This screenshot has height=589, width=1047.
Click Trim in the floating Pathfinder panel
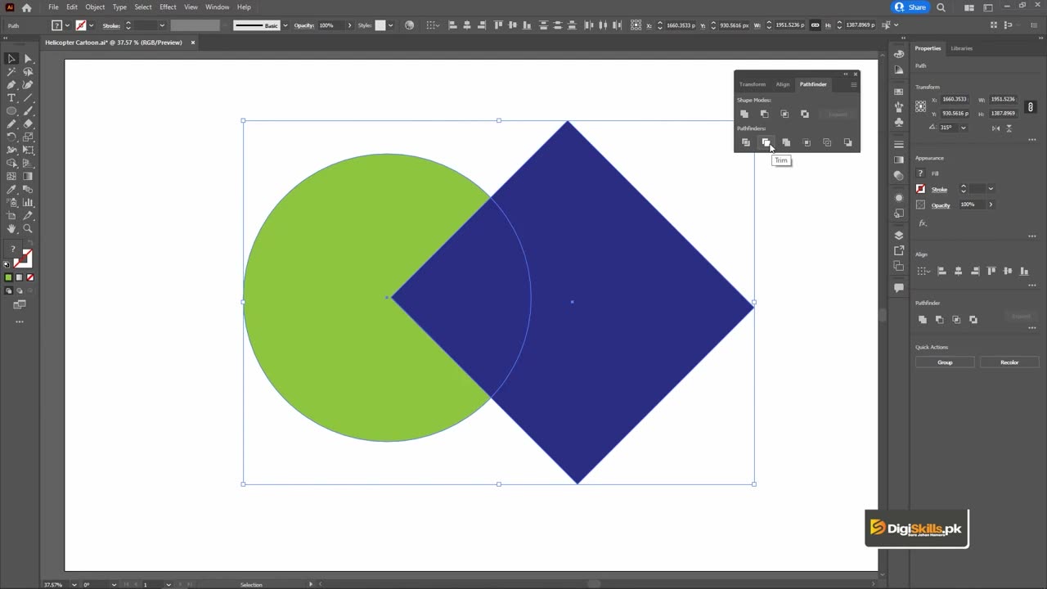[x=766, y=142]
